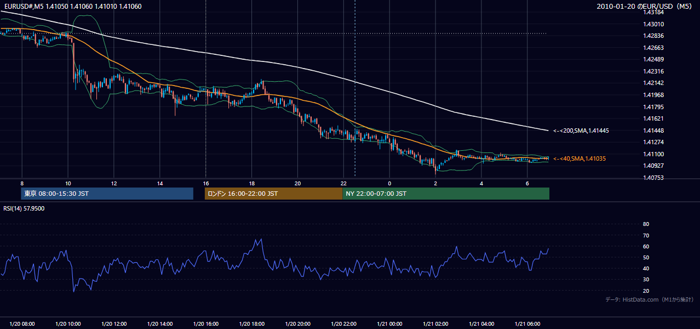
Task: Click the 1/20 14:00 date label
Action: point(160,324)
